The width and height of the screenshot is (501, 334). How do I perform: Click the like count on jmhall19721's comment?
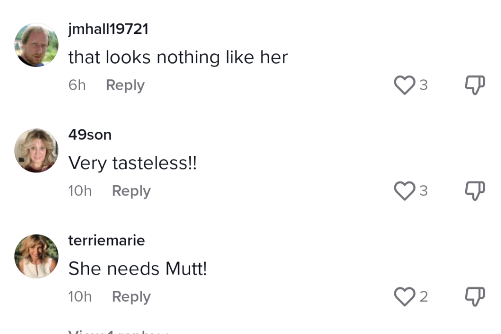[423, 85]
